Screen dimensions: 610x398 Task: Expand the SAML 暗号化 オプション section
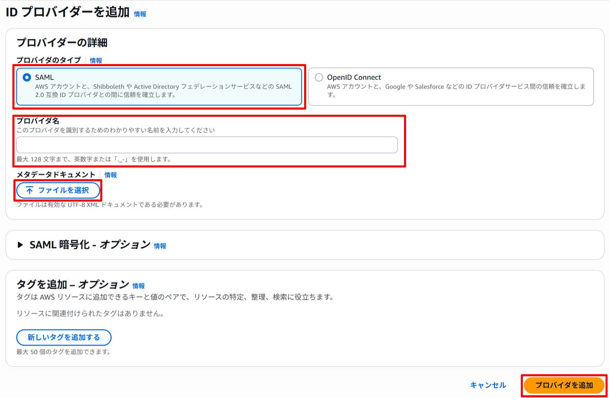tap(20, 245)
